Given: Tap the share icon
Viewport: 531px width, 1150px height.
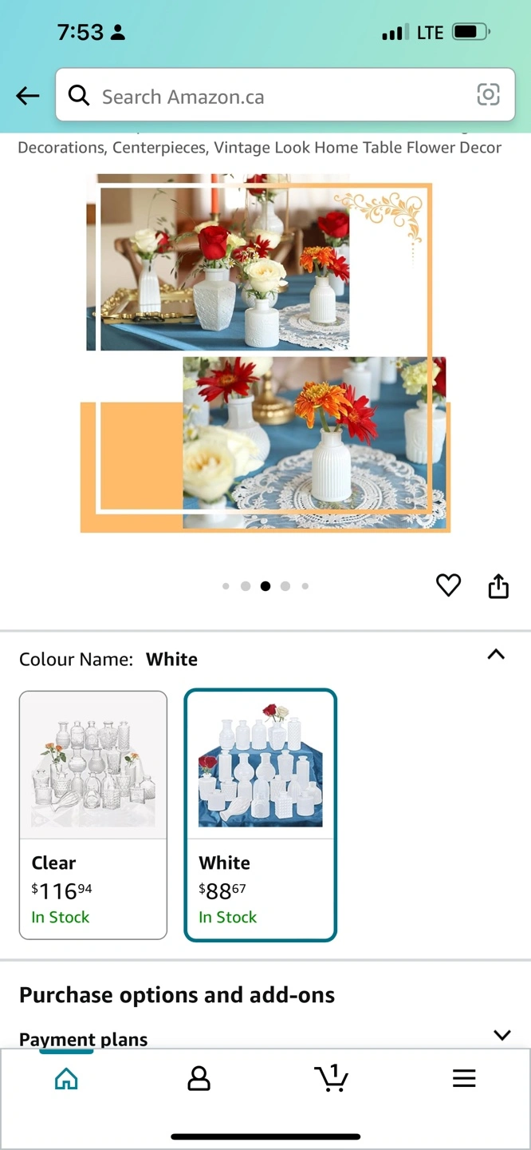Looking at the screenshot, I should pyautogui.click(x=498, y=585).
